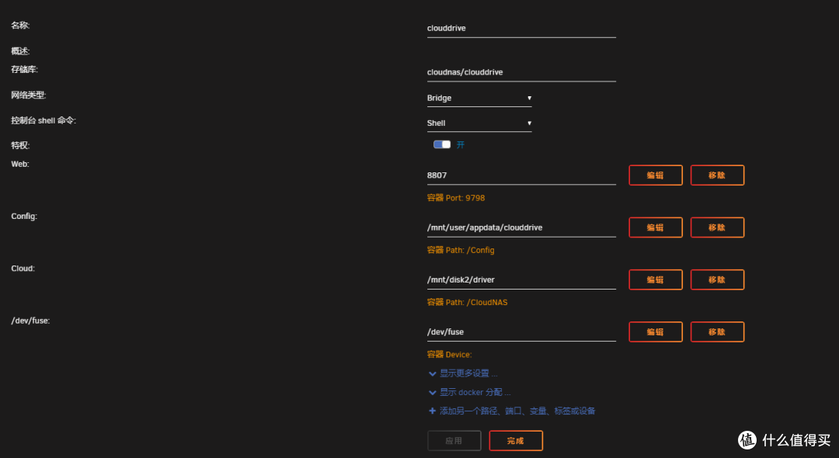Image resolution: width=839 pixels, height=458 pixels.
Task: Expand the show more settings link
Action: coord(468,373)
